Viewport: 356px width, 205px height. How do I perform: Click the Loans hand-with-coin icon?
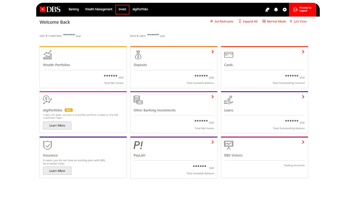coord(229,100)
